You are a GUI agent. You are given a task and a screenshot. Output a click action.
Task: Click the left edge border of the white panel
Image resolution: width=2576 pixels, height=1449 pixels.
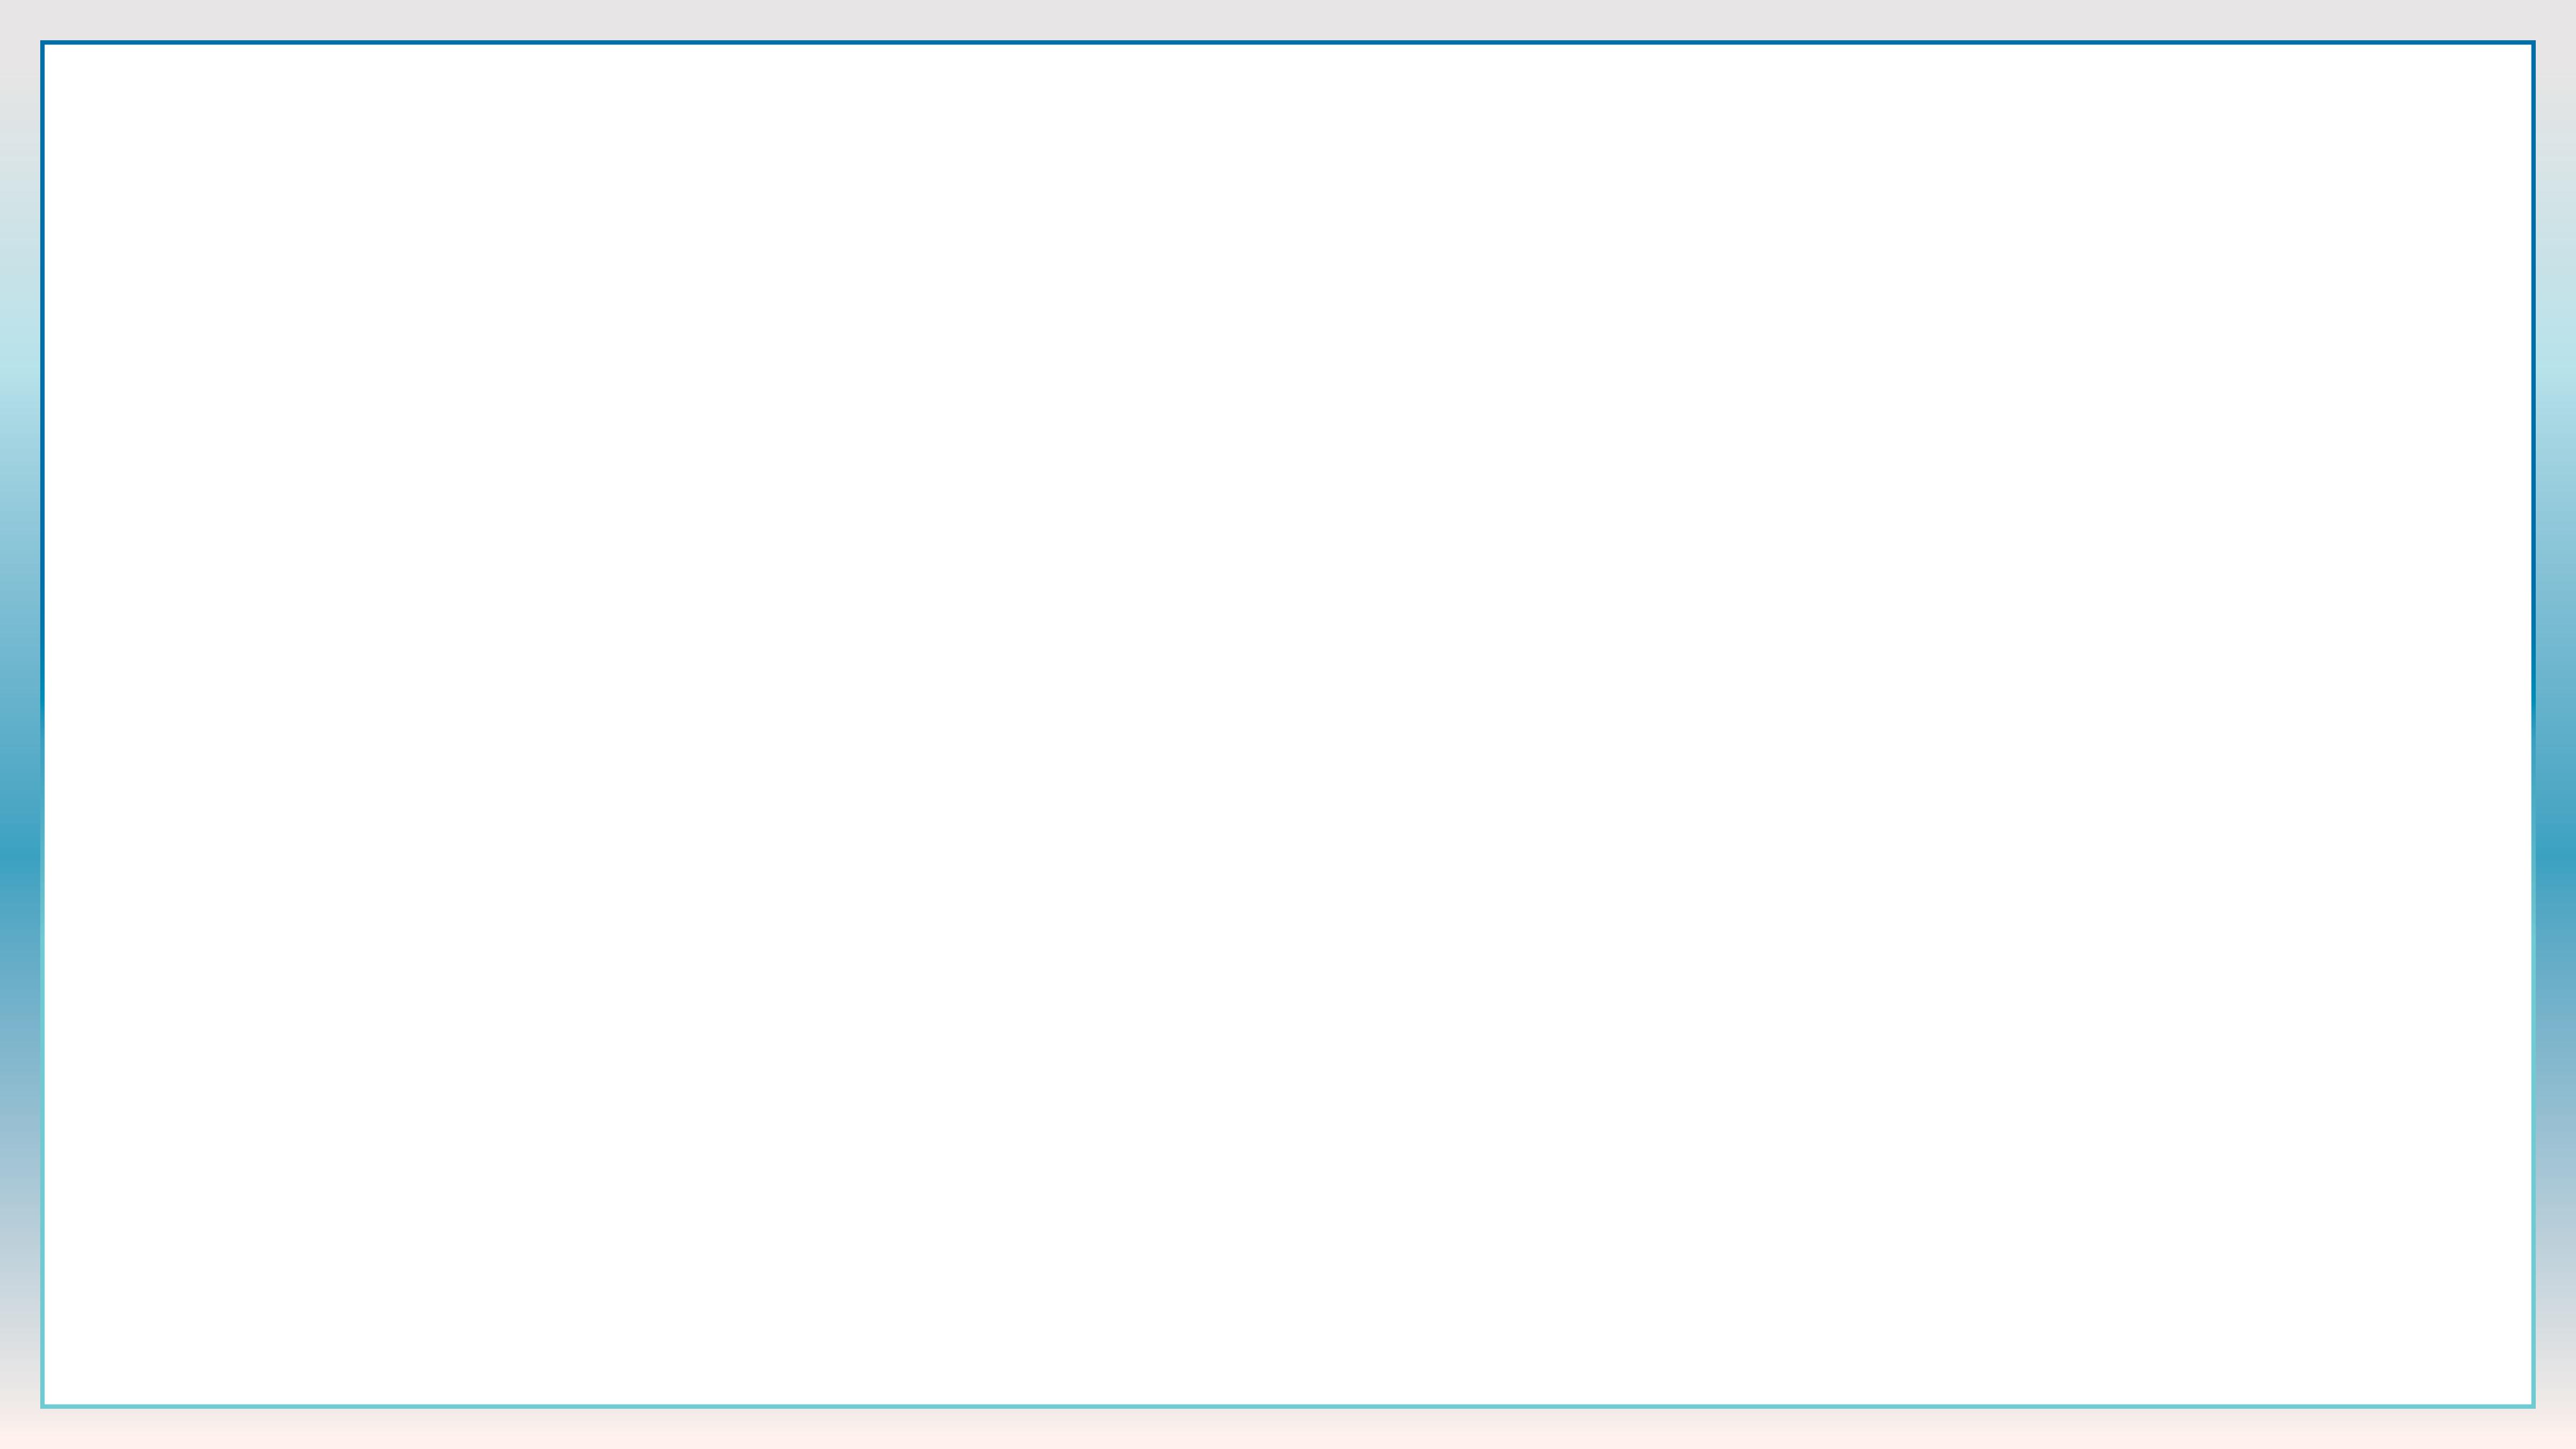(42, 724)
